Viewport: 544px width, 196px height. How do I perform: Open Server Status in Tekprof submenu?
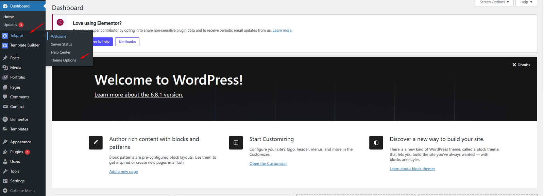point(62,44)
